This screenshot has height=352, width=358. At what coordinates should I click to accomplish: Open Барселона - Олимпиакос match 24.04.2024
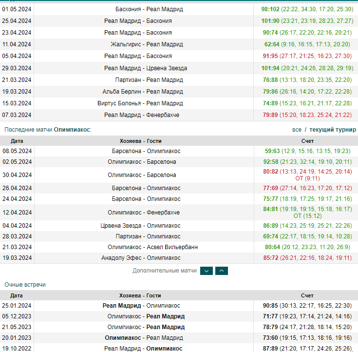pos(146,198)
